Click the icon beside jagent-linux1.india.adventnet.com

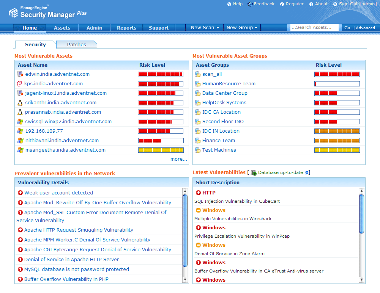tap(20, 93)
